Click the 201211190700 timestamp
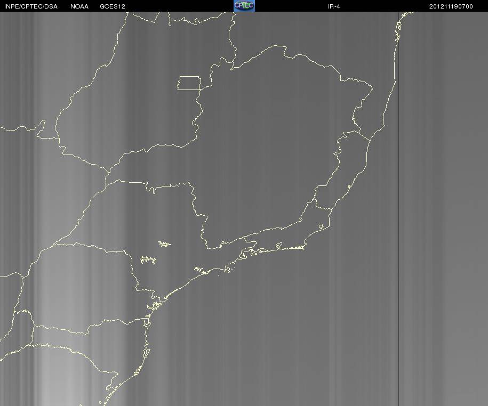 451,6
